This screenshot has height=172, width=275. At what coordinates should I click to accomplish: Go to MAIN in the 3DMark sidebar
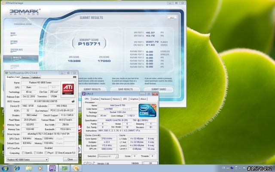click(x=13, y=33)
